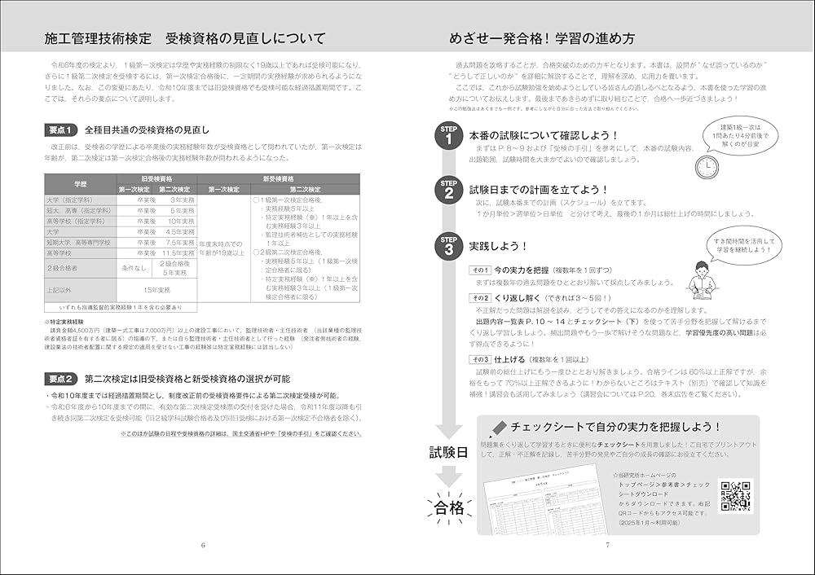This screenshot has height=575, width=815.
Task: Click heading 本番の試験について確認しよう！
Action: pos(544,135)
